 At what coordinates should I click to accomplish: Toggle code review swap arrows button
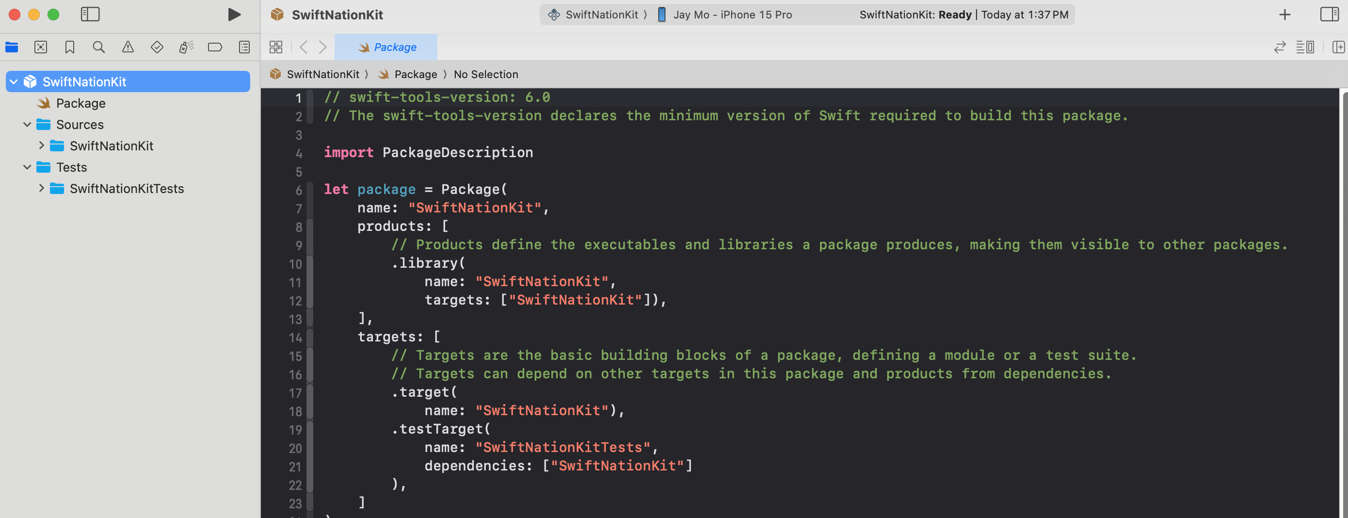[x=1280, y=47]
